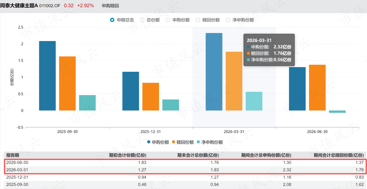
Task: Click blue 申购份额 bar for 2025-09-30
Action: click(47, 76)
